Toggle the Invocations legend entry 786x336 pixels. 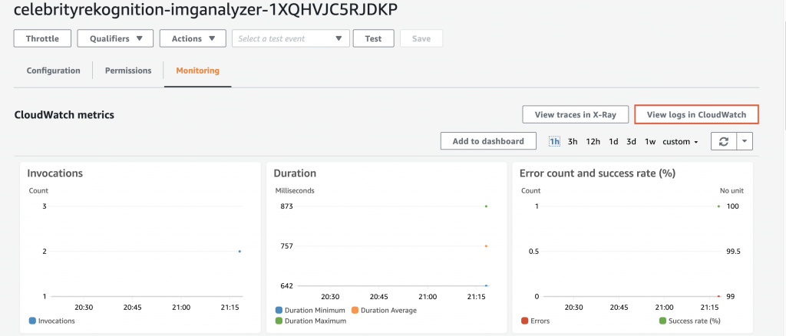[x=51, y=321]
